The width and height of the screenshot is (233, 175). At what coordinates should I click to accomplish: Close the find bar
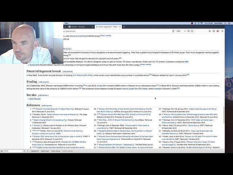pos(1,151)
